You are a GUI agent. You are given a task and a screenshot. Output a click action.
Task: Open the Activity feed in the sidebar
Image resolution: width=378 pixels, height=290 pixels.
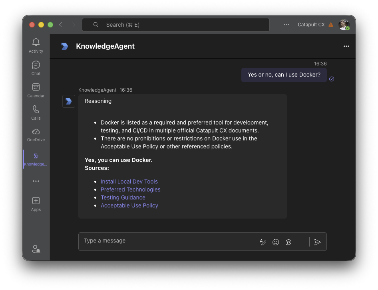36,45
